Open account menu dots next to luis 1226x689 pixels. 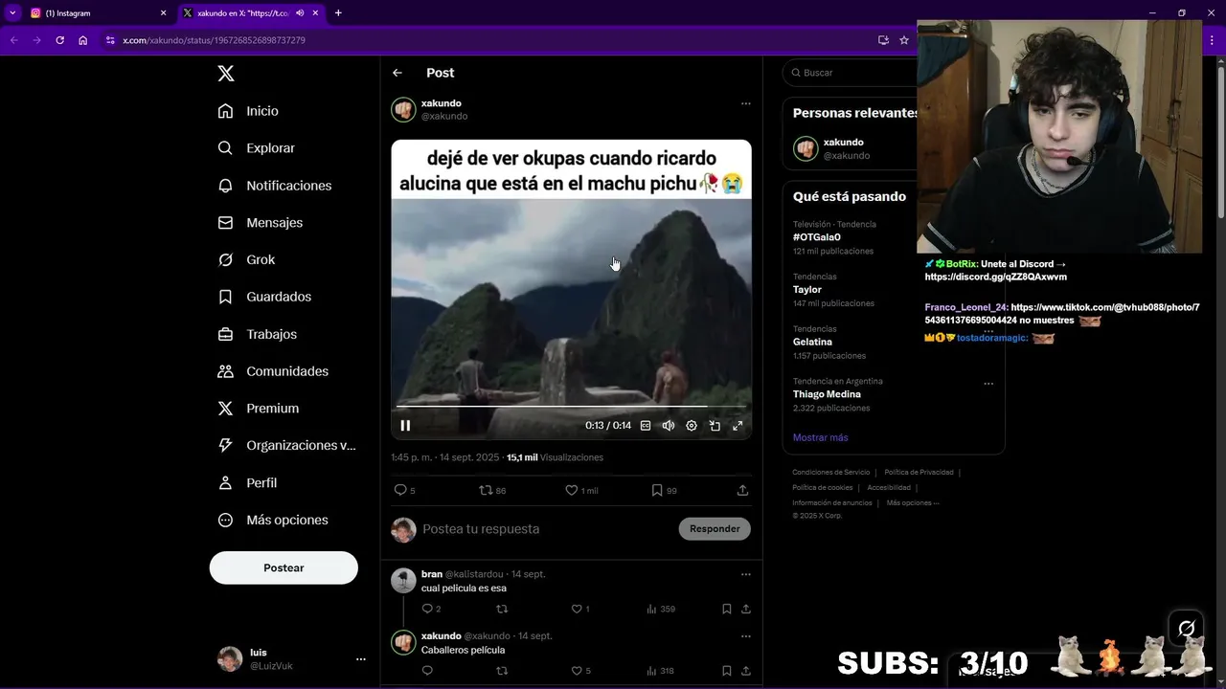(x=361, y=659)
